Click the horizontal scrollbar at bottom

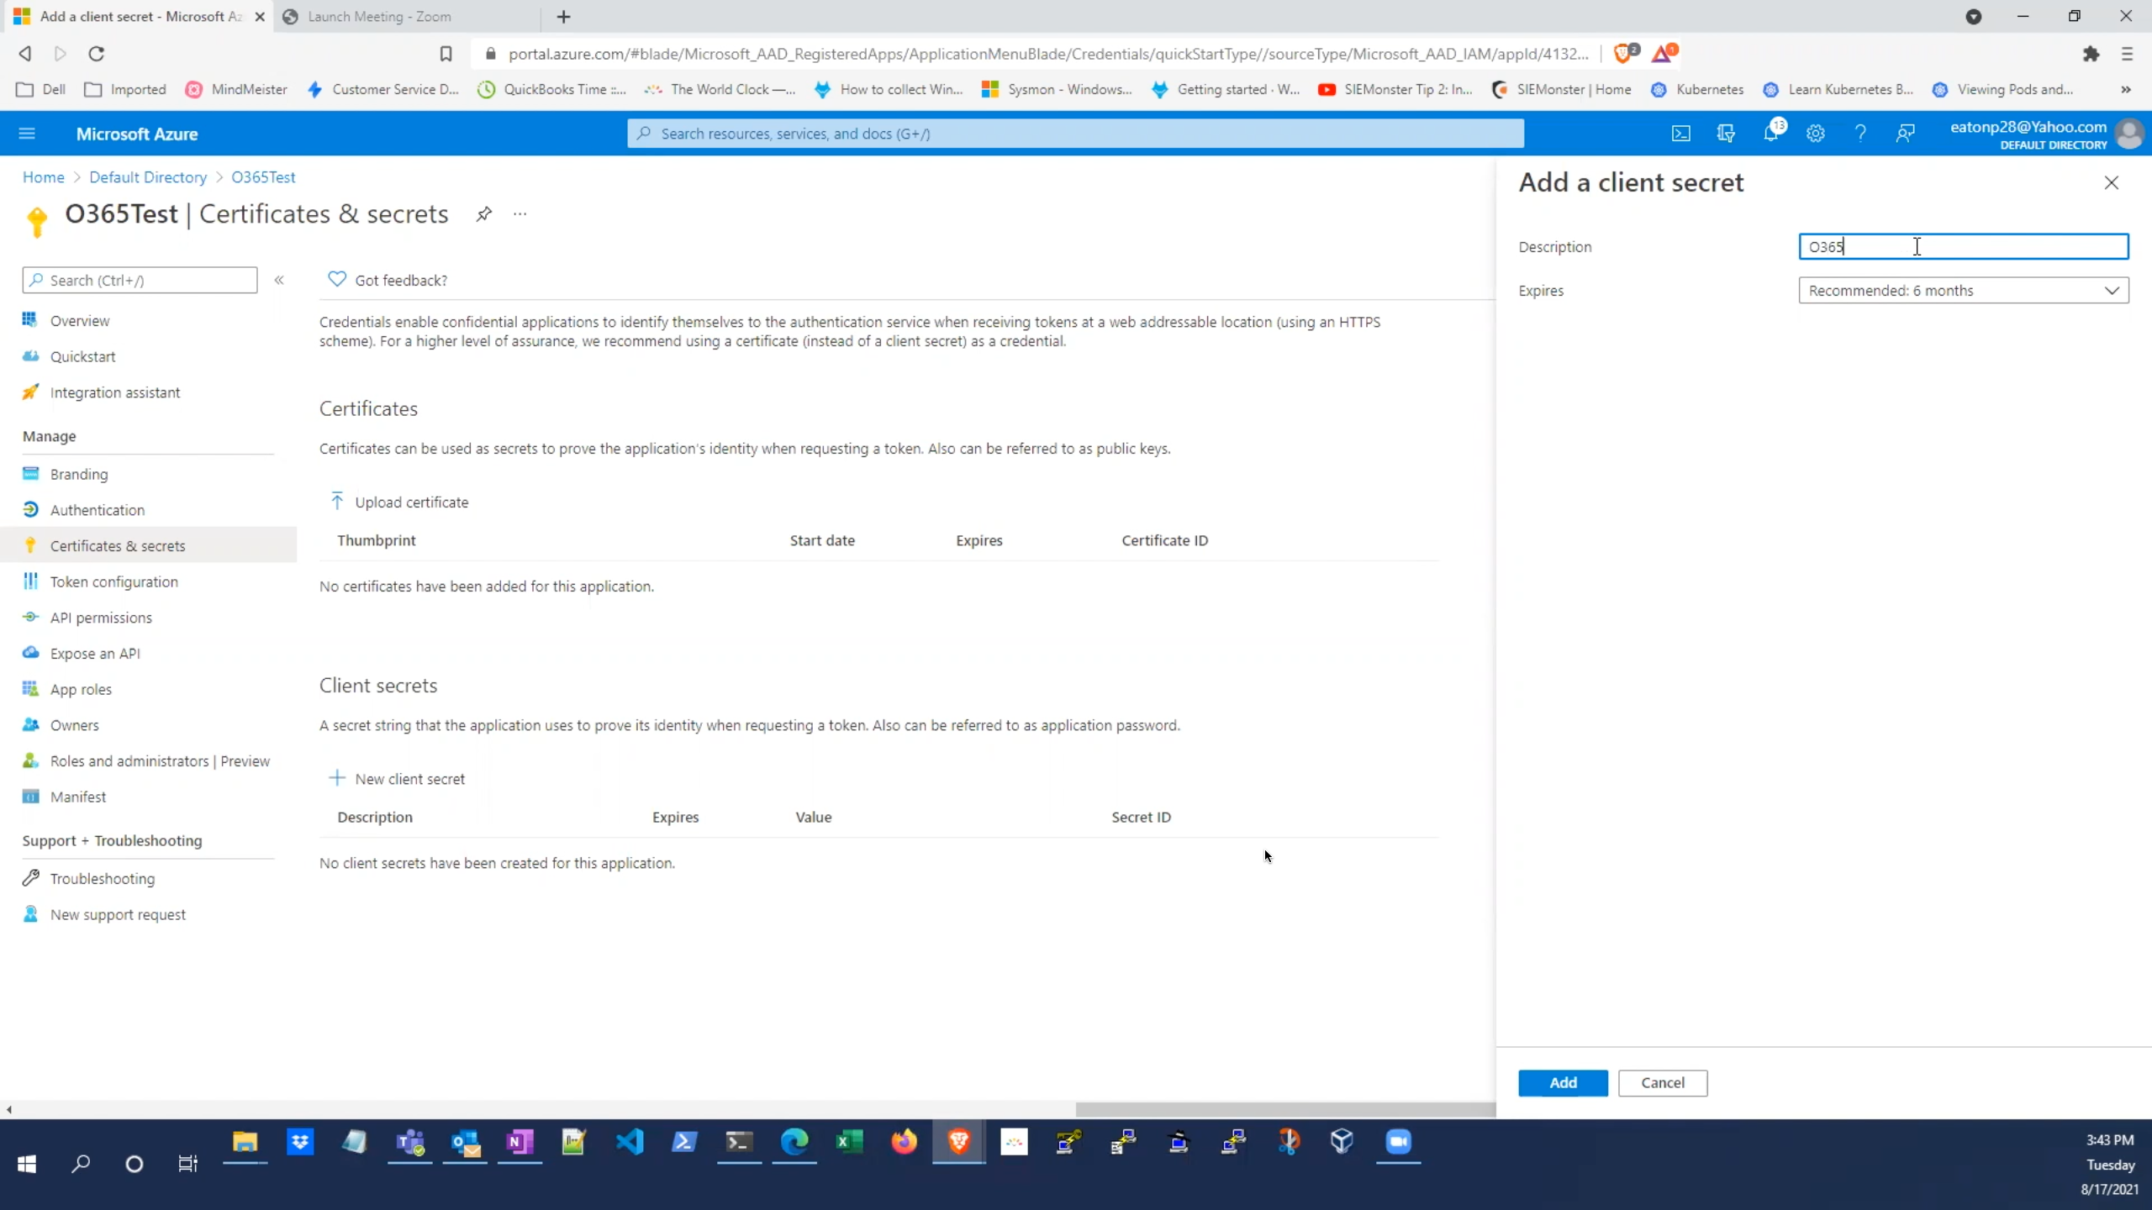[1284, 1109]
